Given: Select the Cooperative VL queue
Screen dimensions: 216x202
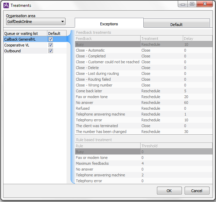Looking at the screenshot, I should point(24,45).
